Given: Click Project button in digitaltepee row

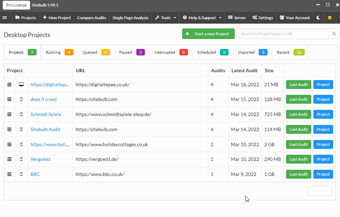Looking at the screenshot, I should point(323,85).
